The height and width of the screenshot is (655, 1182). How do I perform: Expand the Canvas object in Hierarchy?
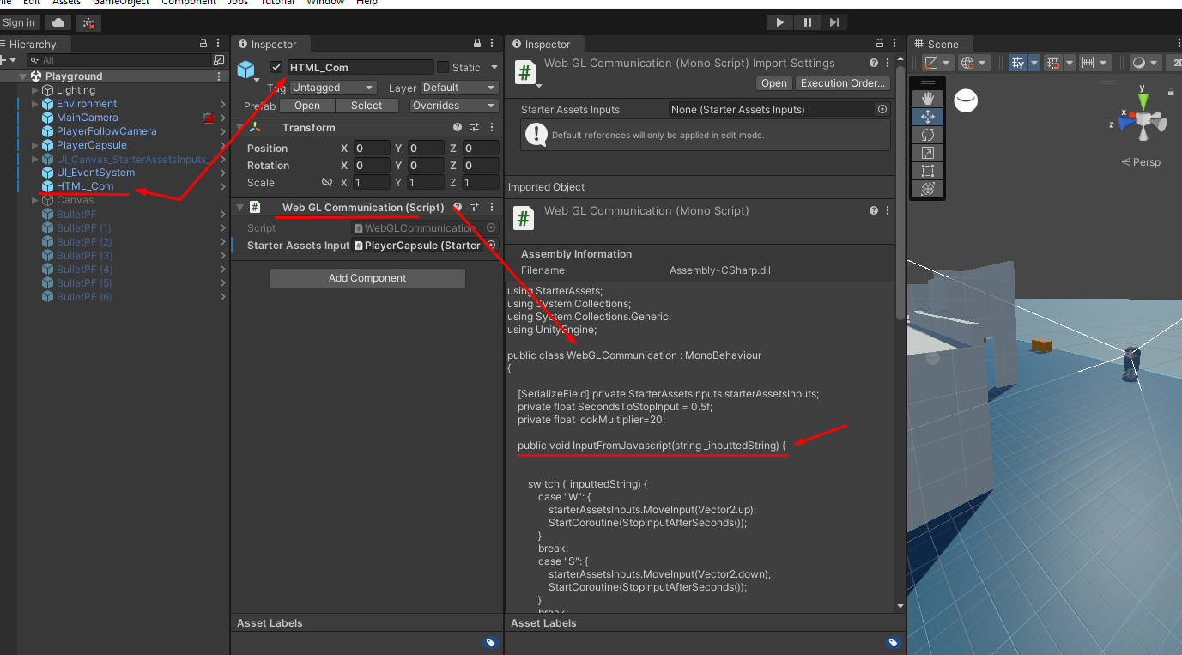(x=35, y=200)
